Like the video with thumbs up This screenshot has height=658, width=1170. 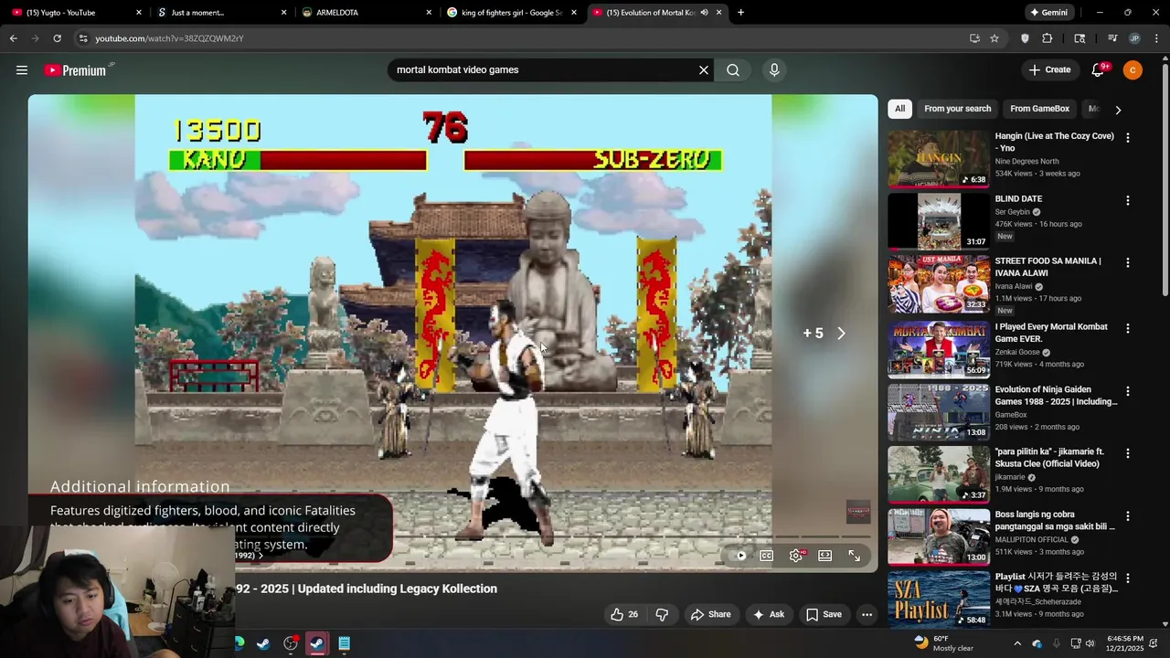click(624, 614)
